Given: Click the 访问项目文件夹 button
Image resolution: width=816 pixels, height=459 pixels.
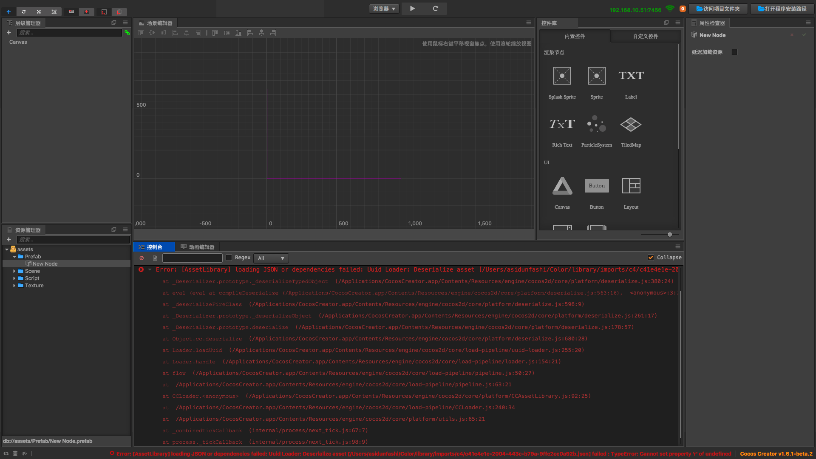Looking at the screenshot, I should pyautogui.click(x=718, y=9).
